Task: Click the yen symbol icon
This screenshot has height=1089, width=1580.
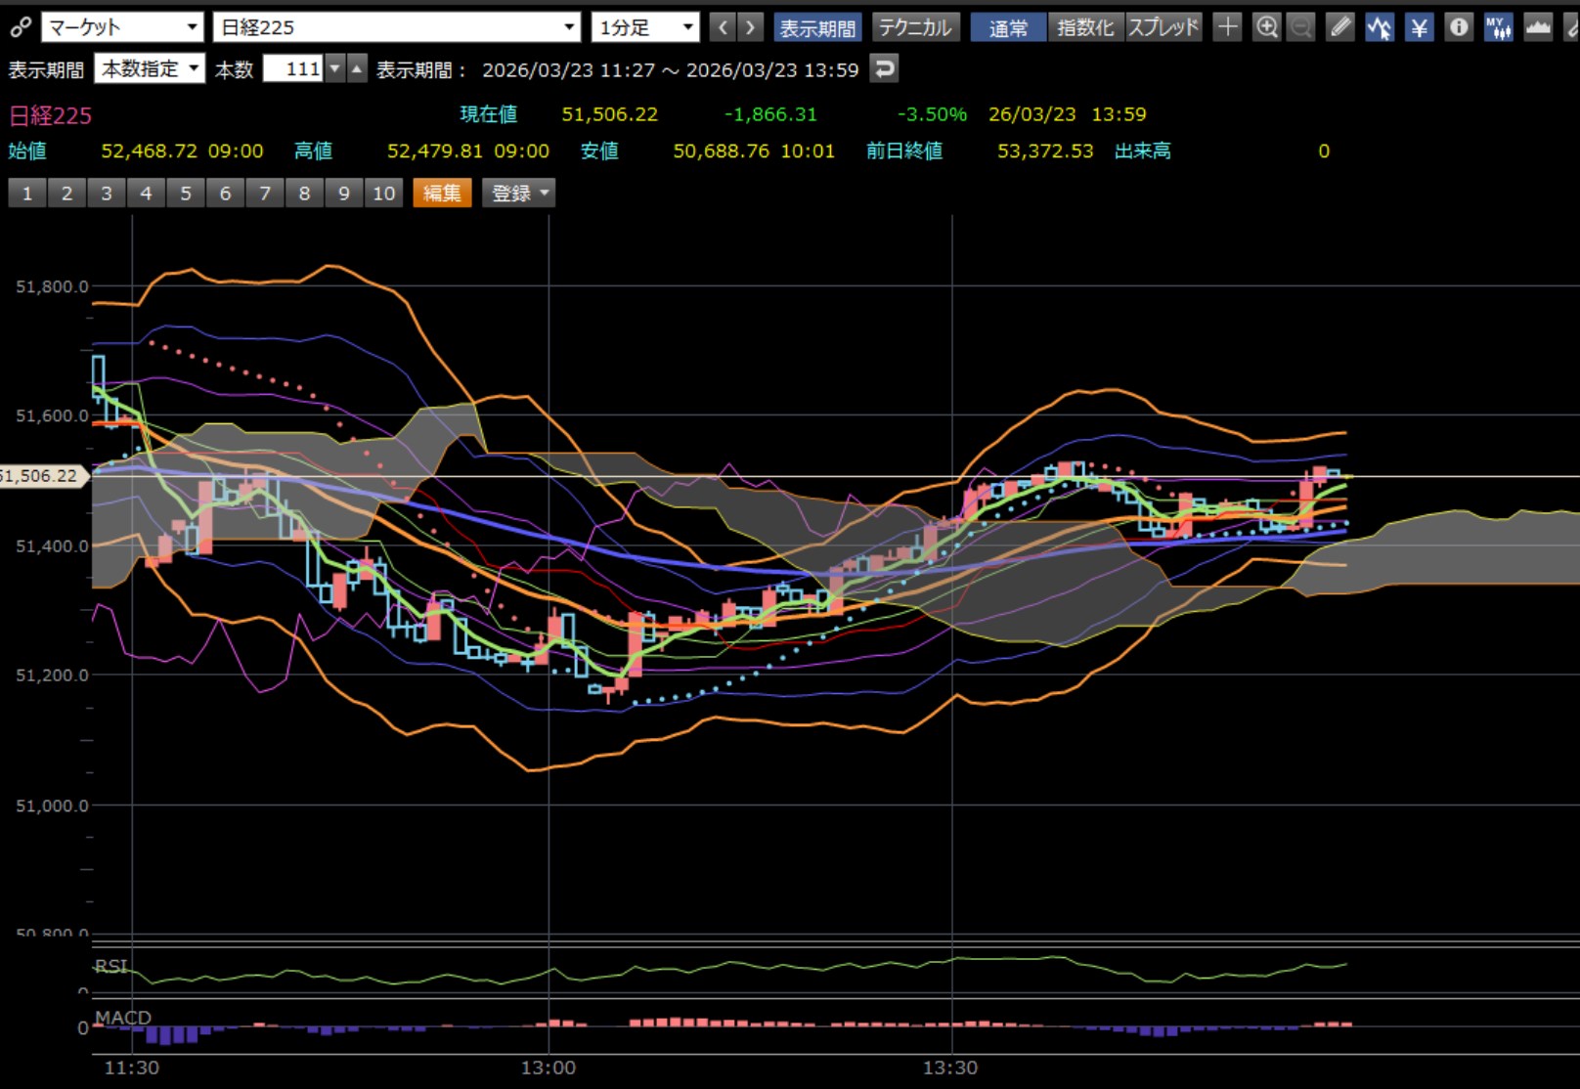Action: coord(1419,27)
